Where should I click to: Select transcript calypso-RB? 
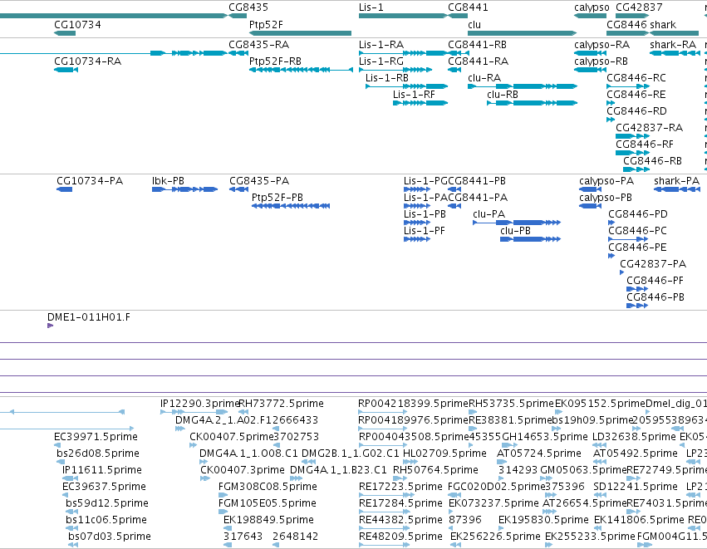pyautogui.click(x=601, y=61)
